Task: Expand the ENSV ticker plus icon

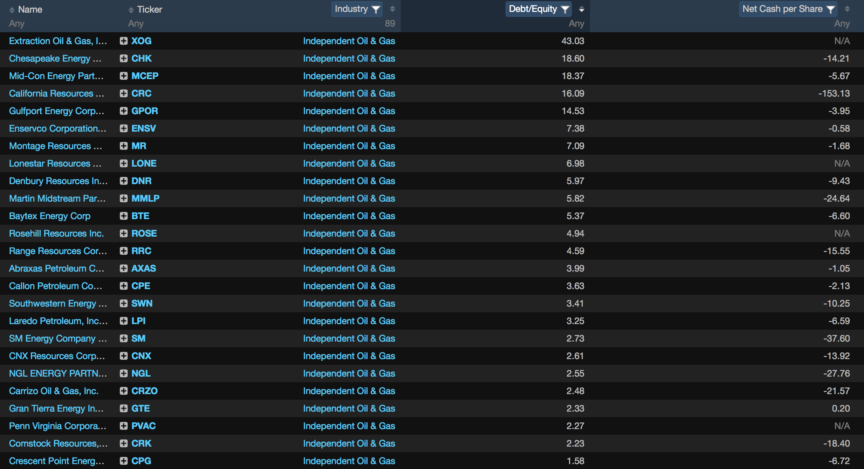Action: pos(123,128)
